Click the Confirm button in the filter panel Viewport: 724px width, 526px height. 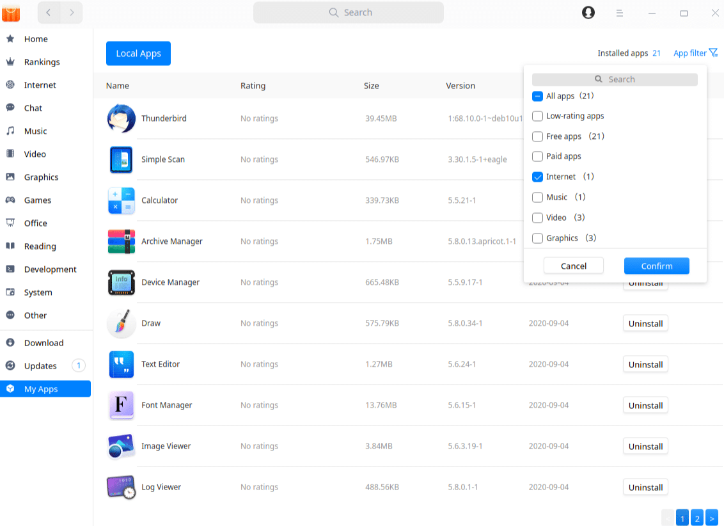[x=656, y=266]
